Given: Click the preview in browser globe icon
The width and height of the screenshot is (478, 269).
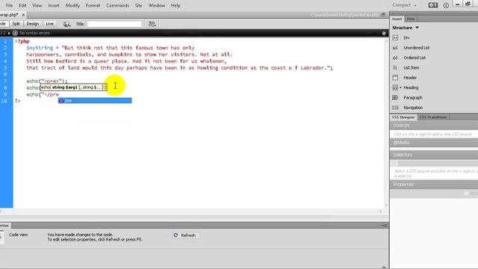Looking at the screenshot, I should coord(66,24).
